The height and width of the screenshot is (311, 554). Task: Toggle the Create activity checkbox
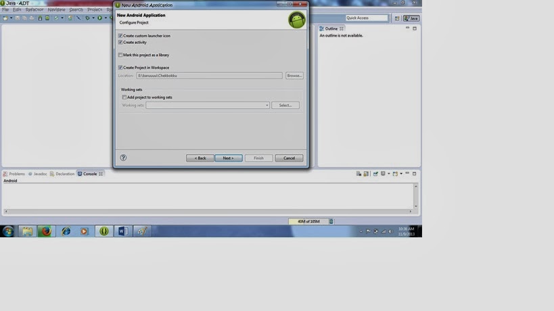click(120, 43)
